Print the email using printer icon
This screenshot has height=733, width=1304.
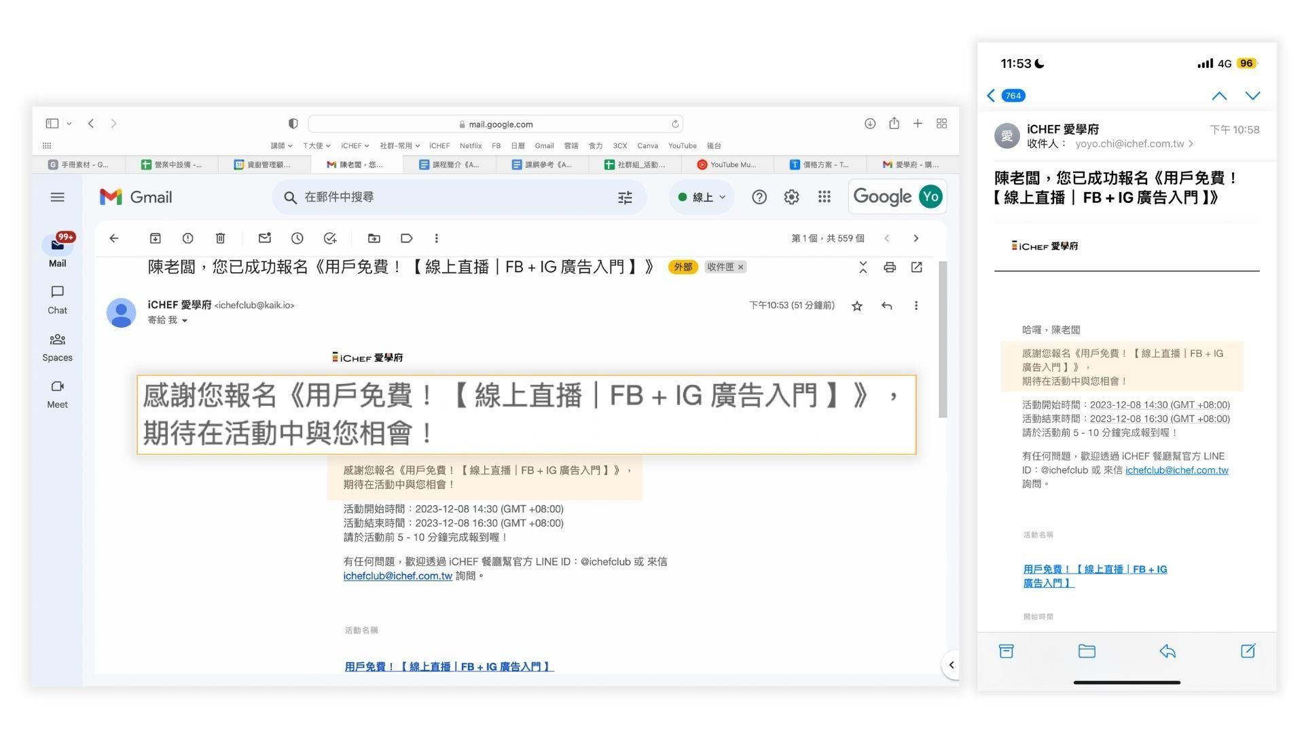click(890, 267)
